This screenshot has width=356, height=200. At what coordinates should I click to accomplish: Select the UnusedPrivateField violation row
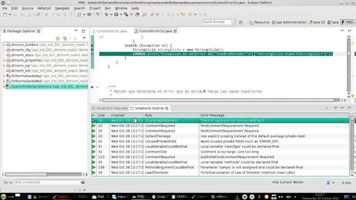click(221, 141)
